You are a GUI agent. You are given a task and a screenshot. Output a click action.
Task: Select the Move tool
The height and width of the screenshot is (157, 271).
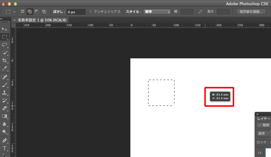pos(4,29)
